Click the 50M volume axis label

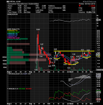click(5, 67)
